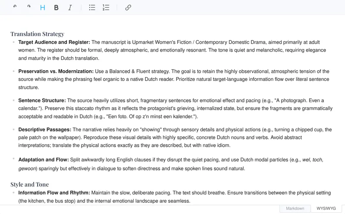The width and height of the screenshot is (345, 214).
Task: Insert a bulleted list
Action: [x=92, y=8]
